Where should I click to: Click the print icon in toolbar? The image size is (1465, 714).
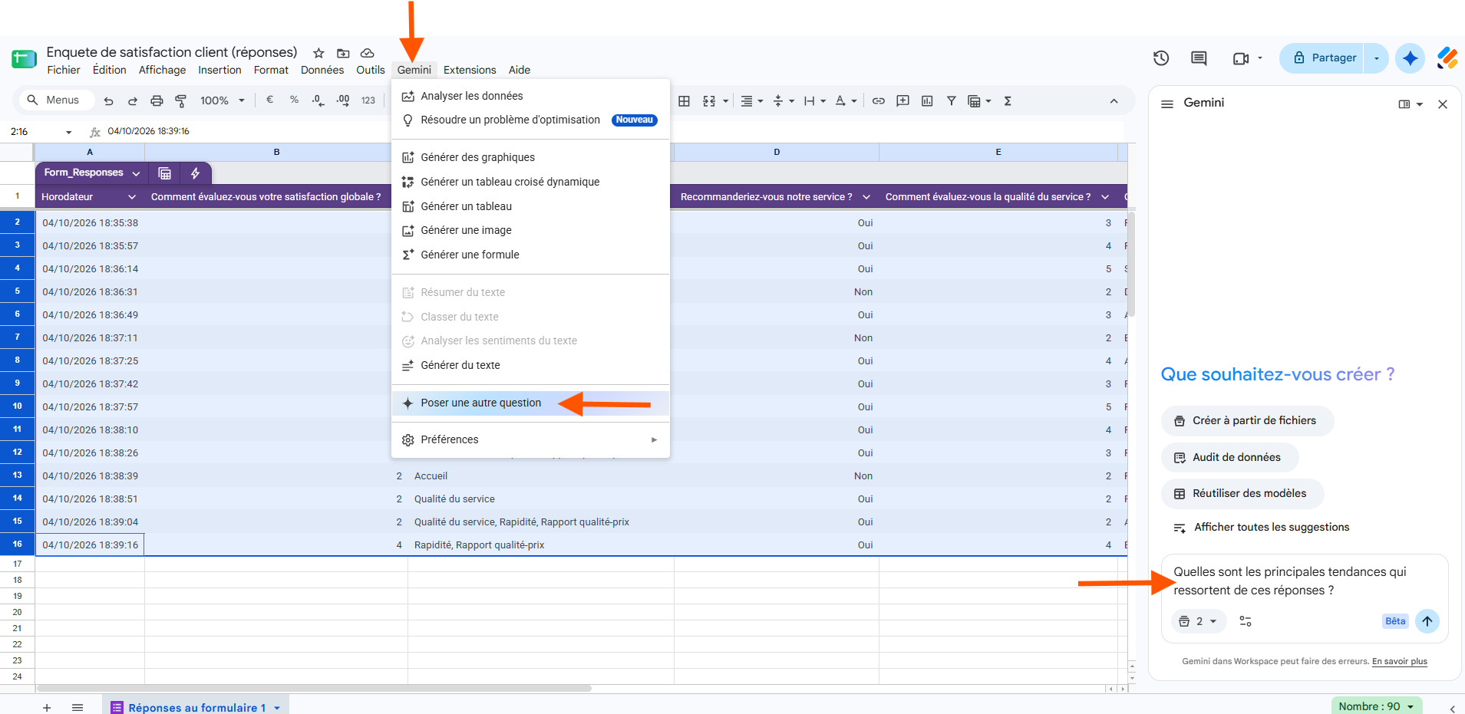pyautogui.click(x=157, y=100)
